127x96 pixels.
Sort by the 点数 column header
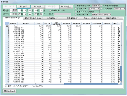point(39,23)
